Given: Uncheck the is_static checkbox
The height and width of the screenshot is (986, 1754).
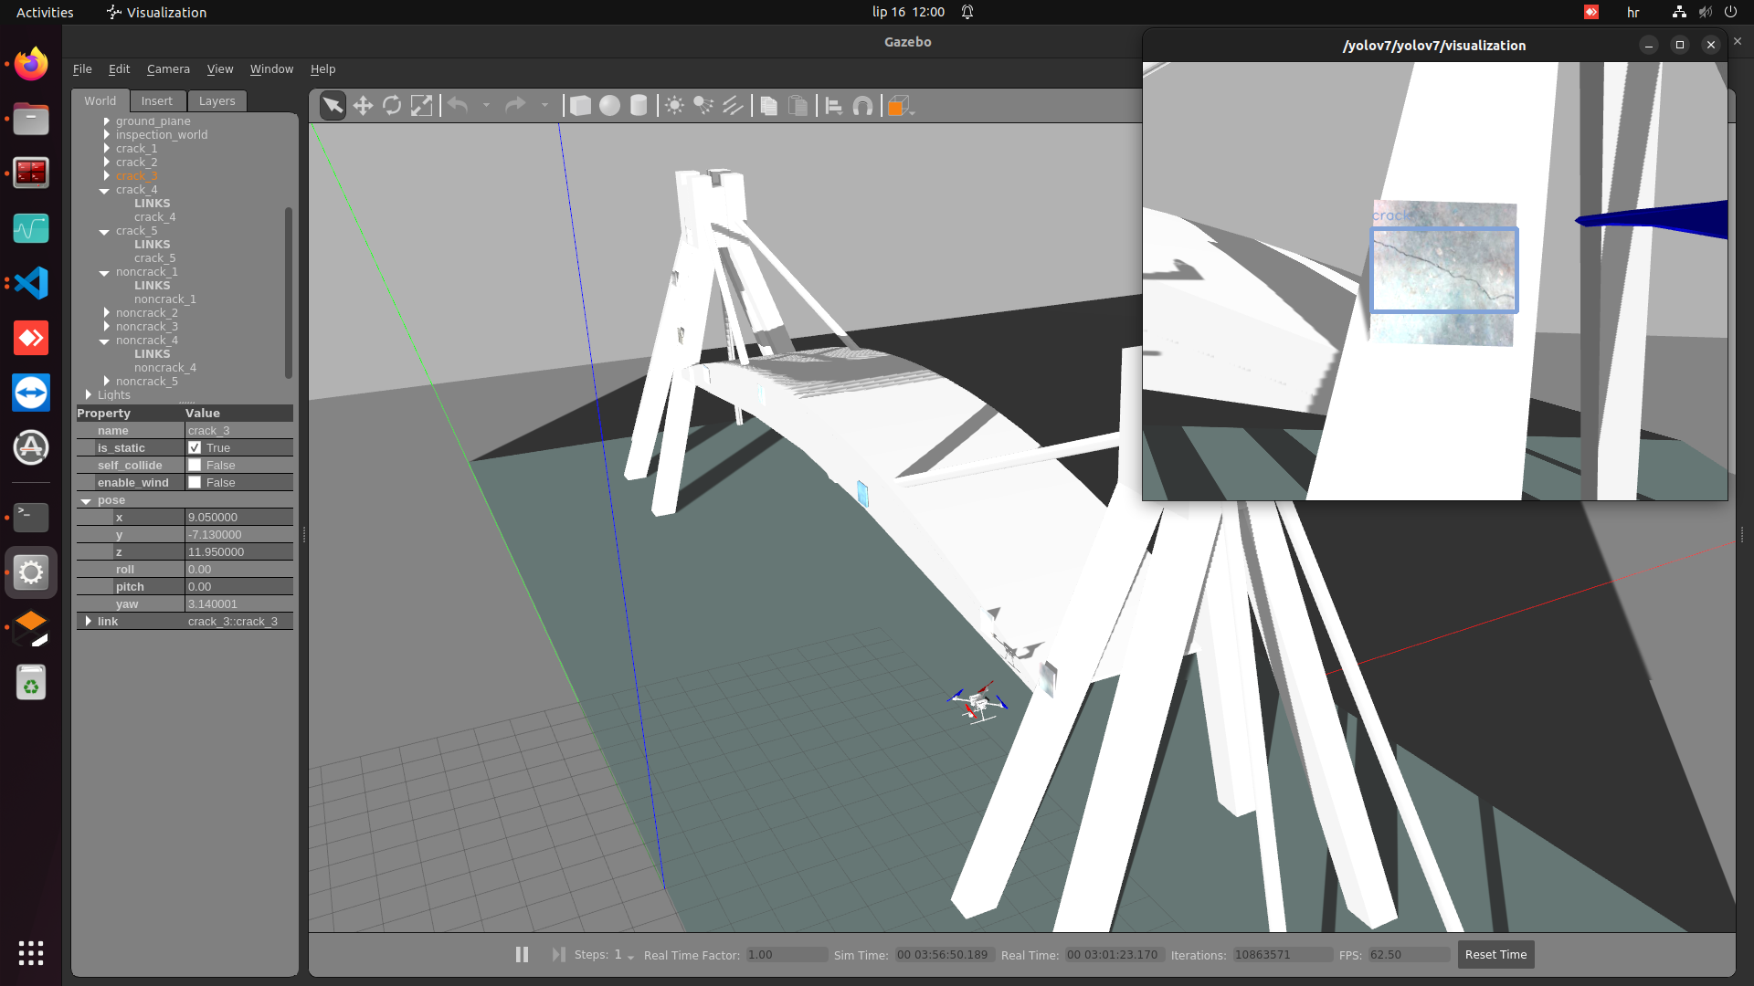Looking at the screenshot, I should (195, 448).
